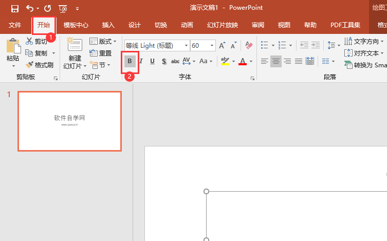Apply red font color
This screenshot has height=241, width=387.
(x=243, y=61)
